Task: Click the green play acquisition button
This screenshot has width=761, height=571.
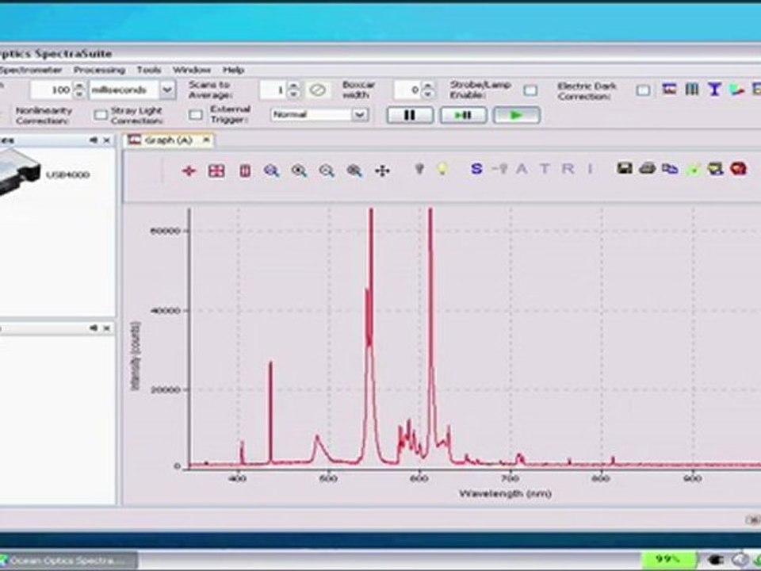Action: (x=516, y=115)
